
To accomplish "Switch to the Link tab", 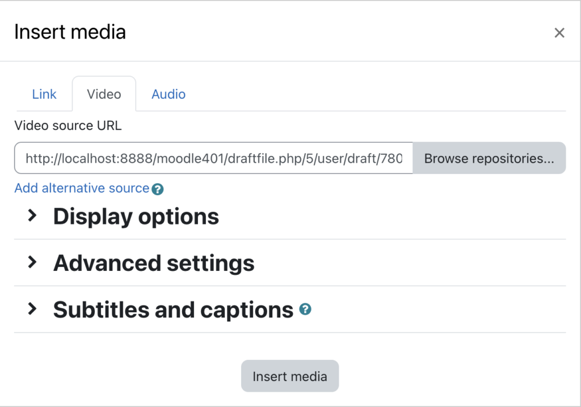I will 44,94.
